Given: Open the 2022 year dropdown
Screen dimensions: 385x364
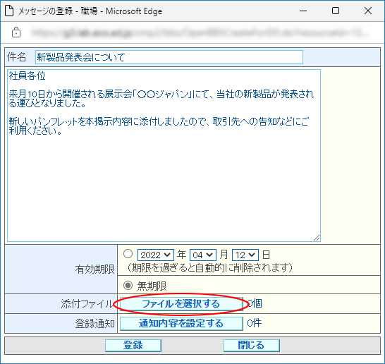Looking at the screenshot, I should click(x=156, y=255).
